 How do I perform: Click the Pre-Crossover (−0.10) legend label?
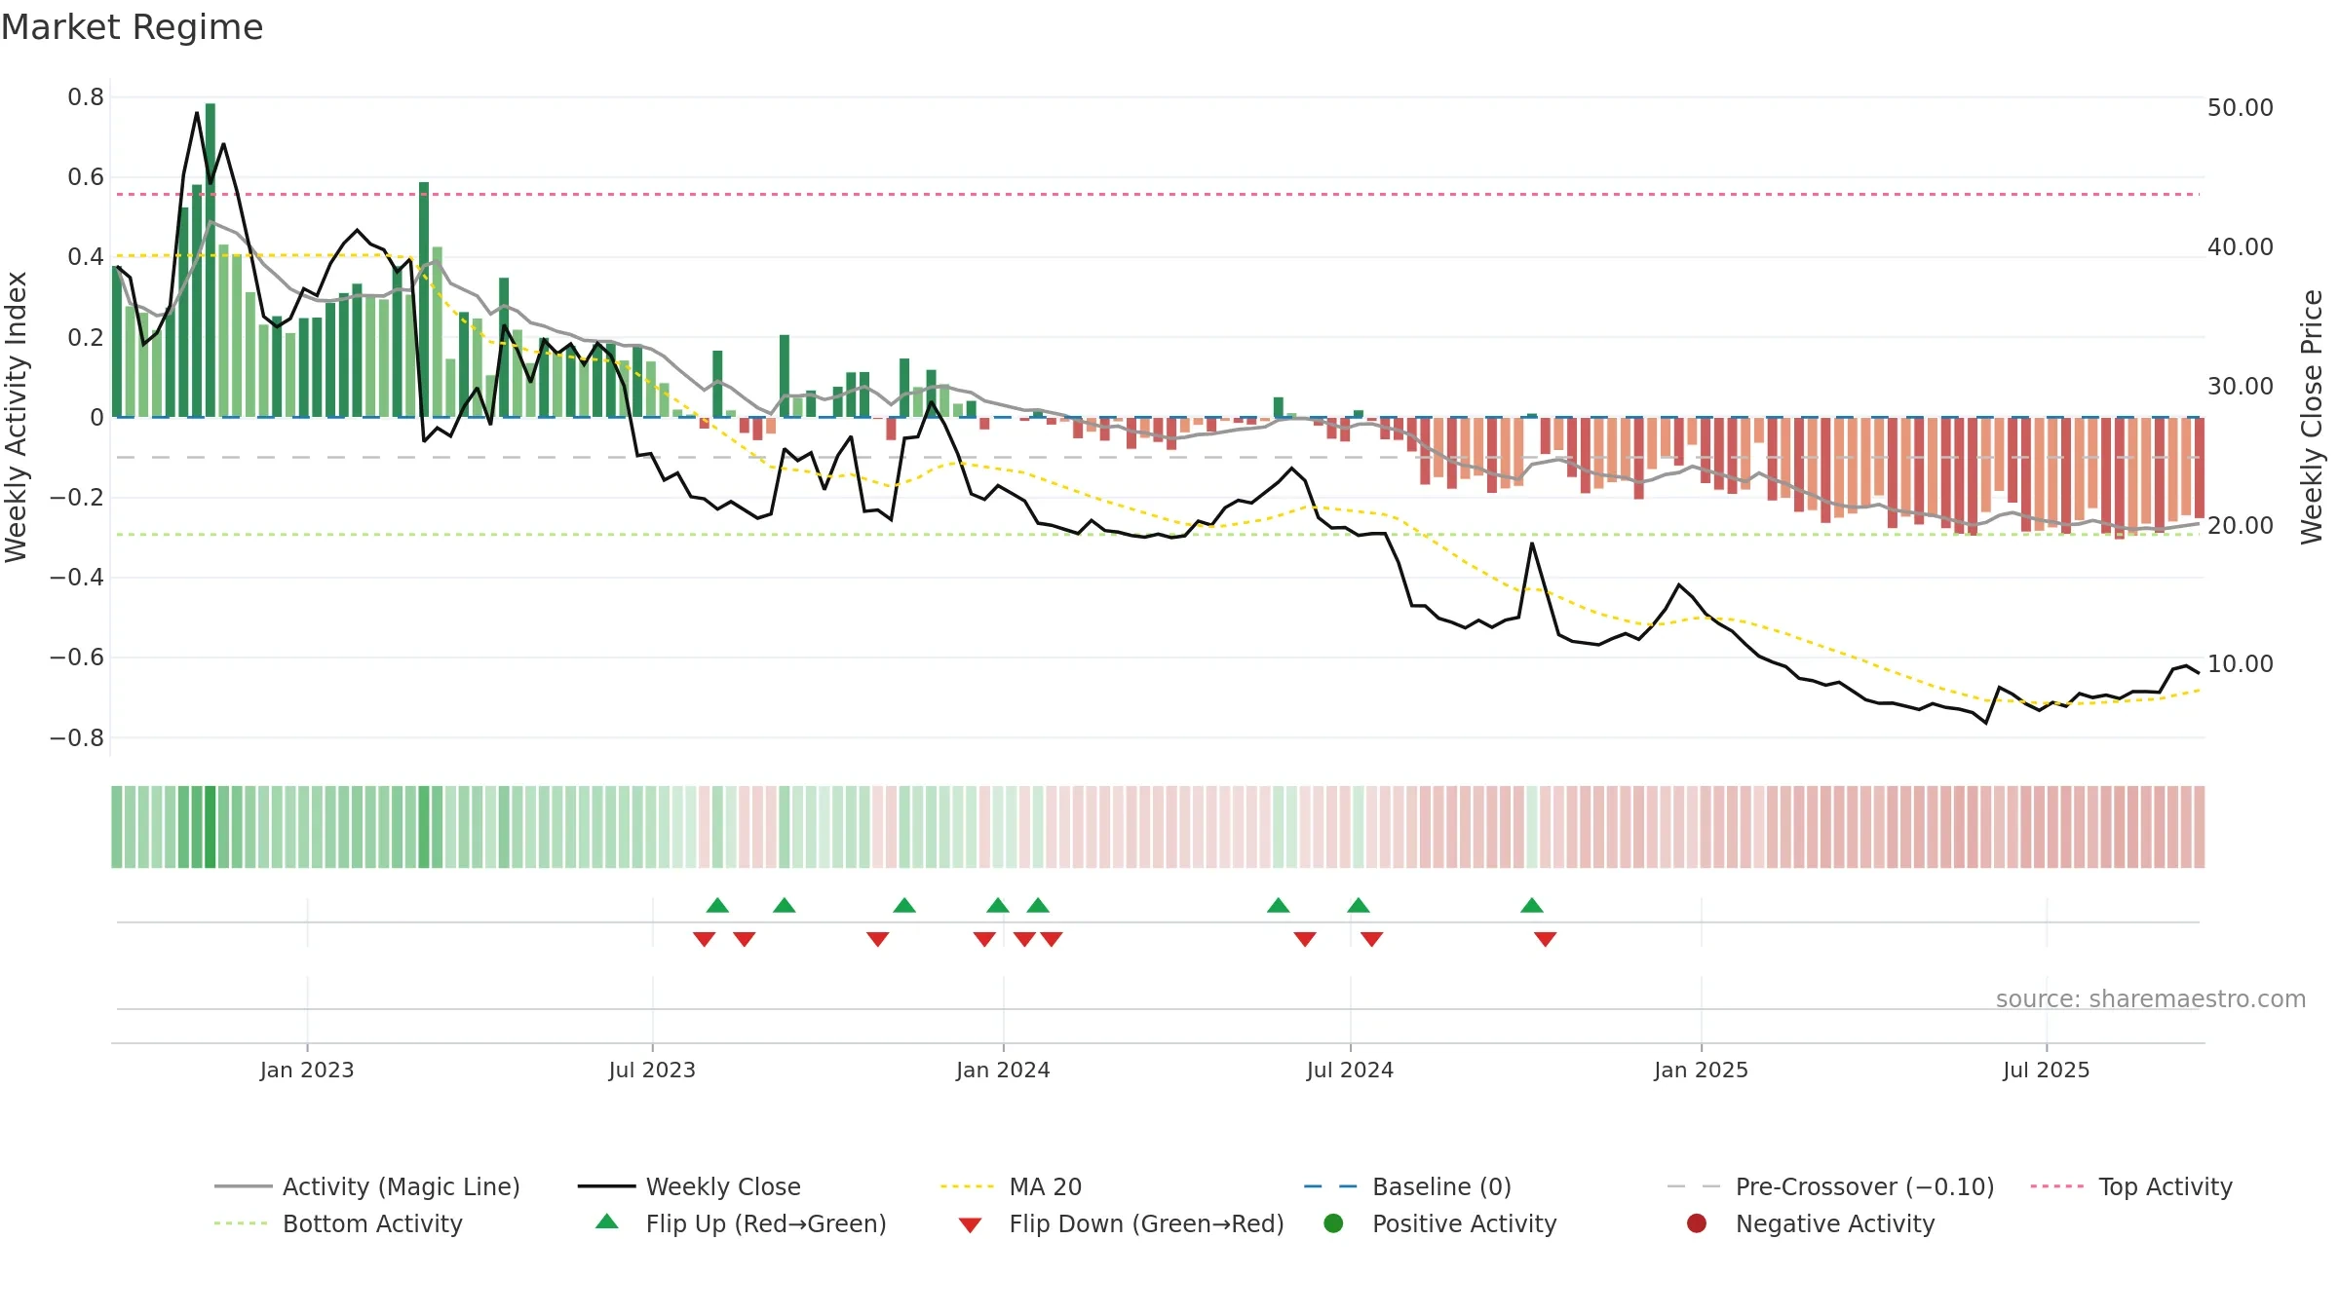[1864, 1186]
